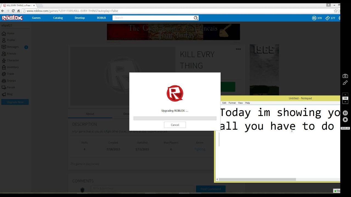Click the 'Today im showing yo' line in Notepad
The height and width of the screenshot is (197, 351).
point(280,113)
